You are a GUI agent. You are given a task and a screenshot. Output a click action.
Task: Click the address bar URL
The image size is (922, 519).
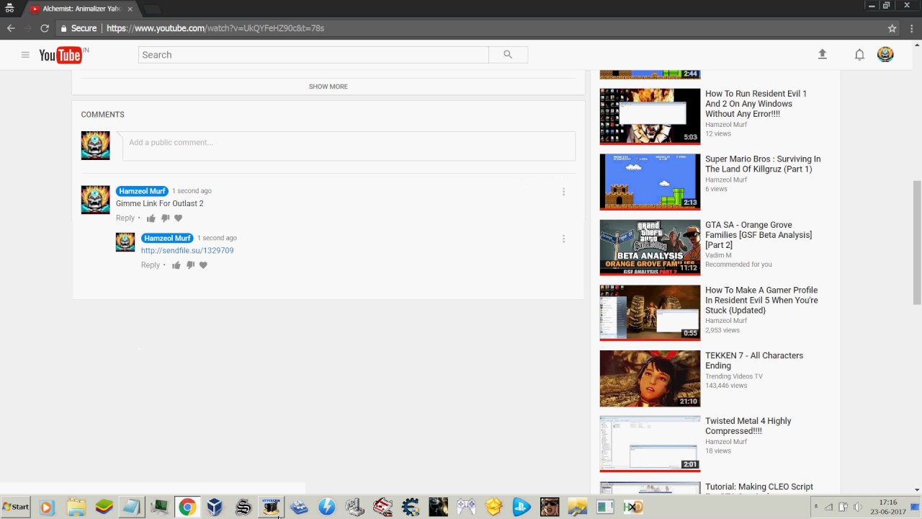point(215,28)
